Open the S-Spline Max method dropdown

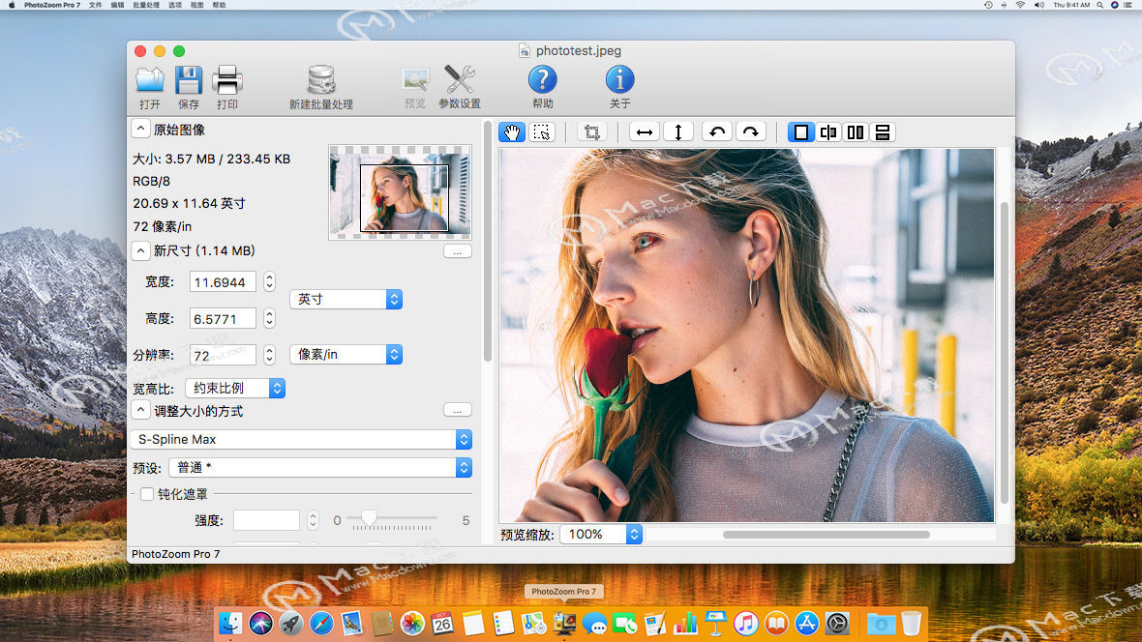click(x=302, y=440)
